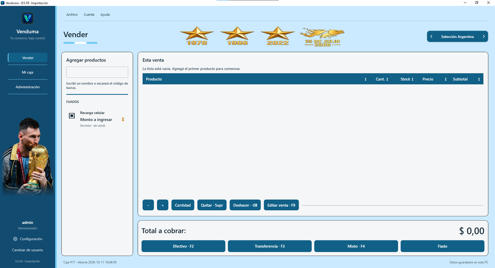The image size is (495, 268).
Task: Click the Cantidad button
Action: pos(183,205)
